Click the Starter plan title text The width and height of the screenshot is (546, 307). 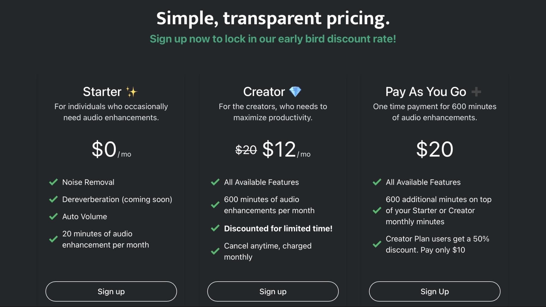click(102, 92)
